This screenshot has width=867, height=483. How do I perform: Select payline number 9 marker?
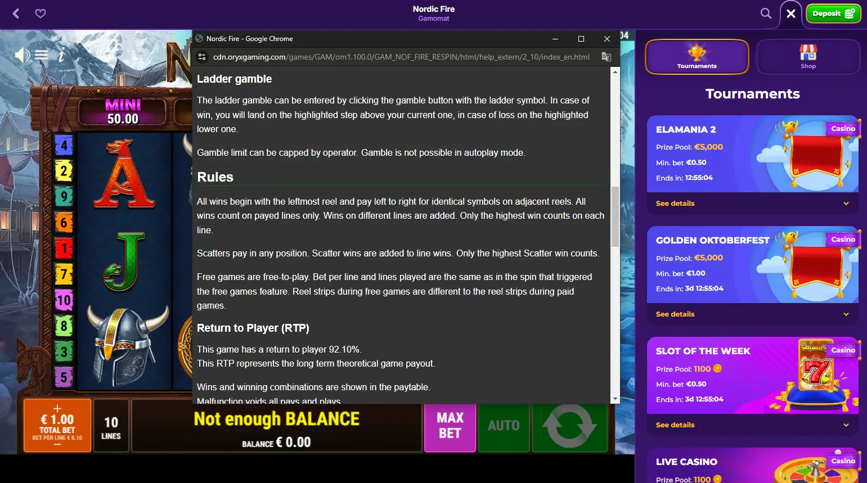64,197
